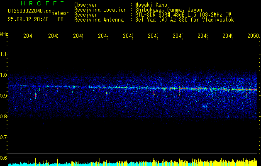Click the grey vertical range bar beside 0.9
The image size is (261, 166).
(8, 95)
